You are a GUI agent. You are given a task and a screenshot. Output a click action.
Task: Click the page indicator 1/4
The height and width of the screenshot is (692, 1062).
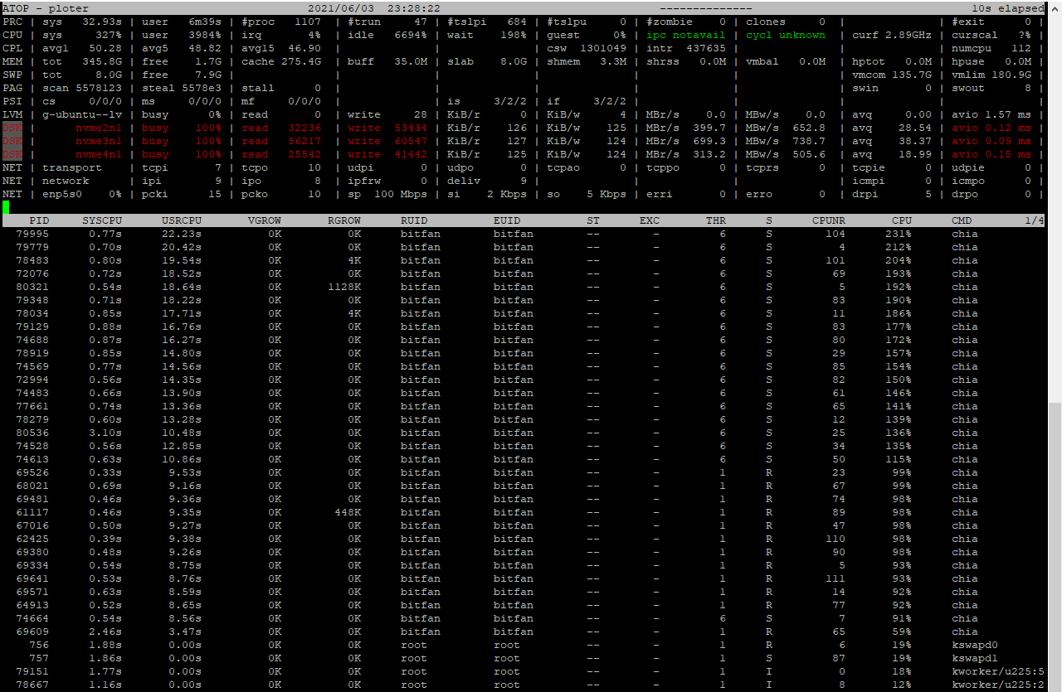pyautogui.click(x=1035, y=220)
